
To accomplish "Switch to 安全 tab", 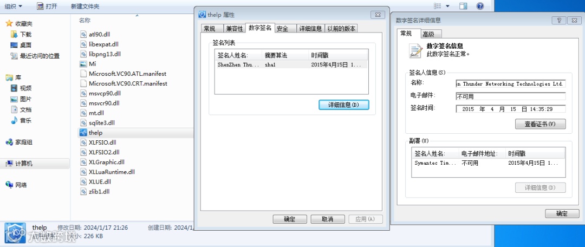I will pos(285,29).
